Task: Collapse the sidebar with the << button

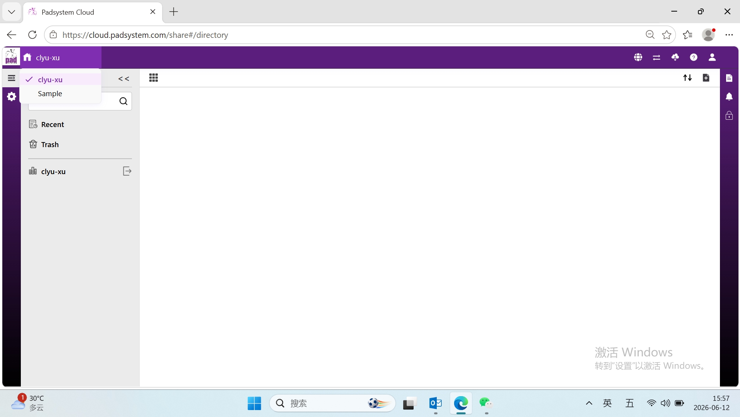Action: point(124,79)
